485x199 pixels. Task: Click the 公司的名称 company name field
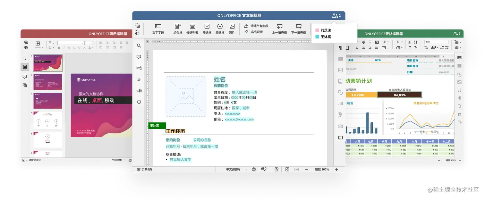tap(202, 140)
